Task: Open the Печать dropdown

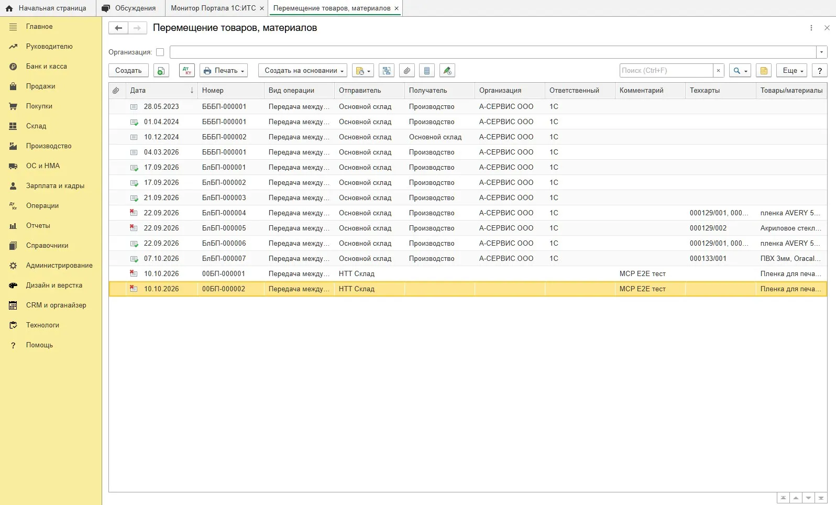Action: [x=224, y=71]
